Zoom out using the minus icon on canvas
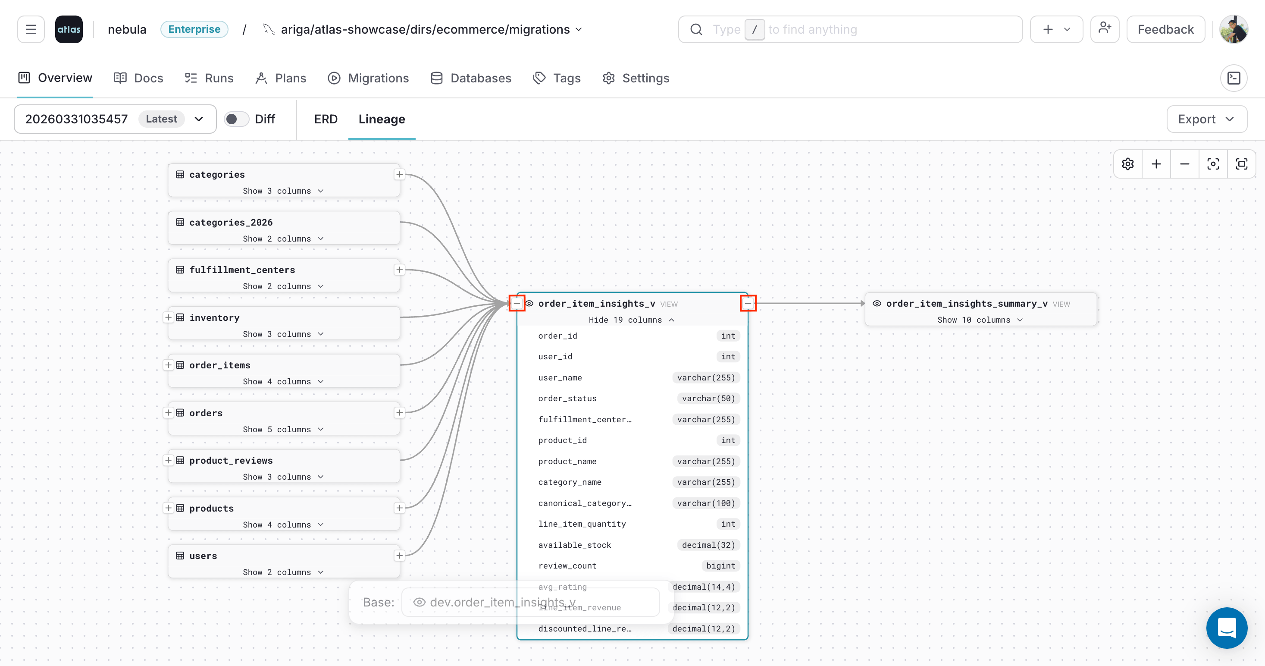 (1185, 164)
